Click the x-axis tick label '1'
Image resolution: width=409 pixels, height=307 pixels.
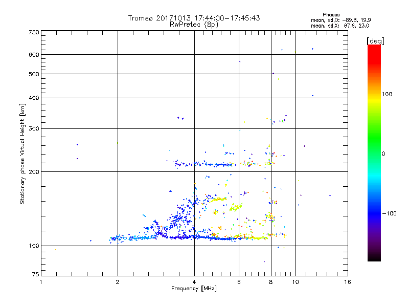tap(41, 282)
